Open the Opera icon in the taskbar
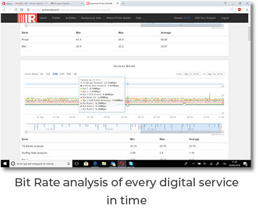The height and width of the screenshot is (209, 258). pos(122,164)
